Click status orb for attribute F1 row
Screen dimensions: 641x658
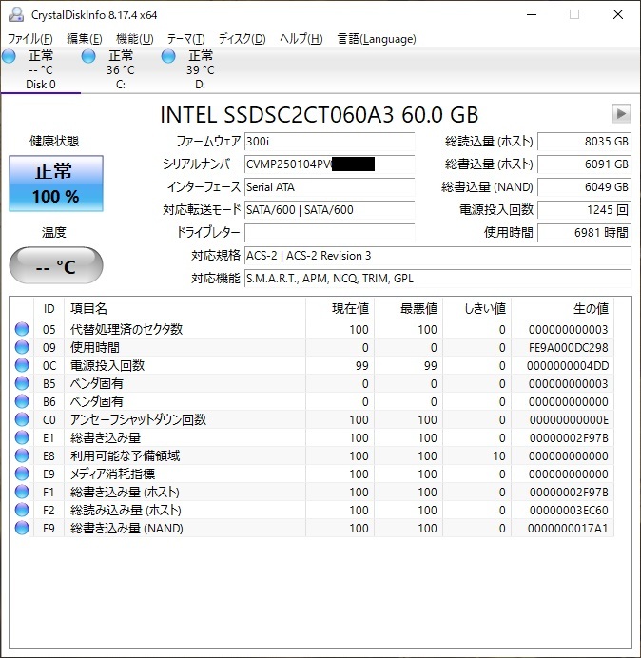[22, 492]
